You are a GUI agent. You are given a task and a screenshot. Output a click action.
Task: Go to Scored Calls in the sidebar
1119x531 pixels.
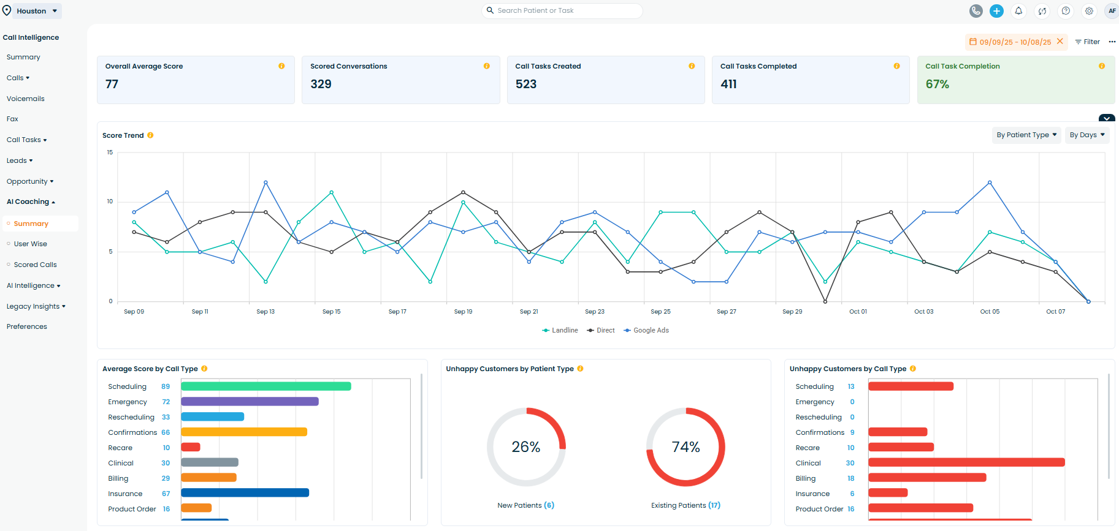35,265
